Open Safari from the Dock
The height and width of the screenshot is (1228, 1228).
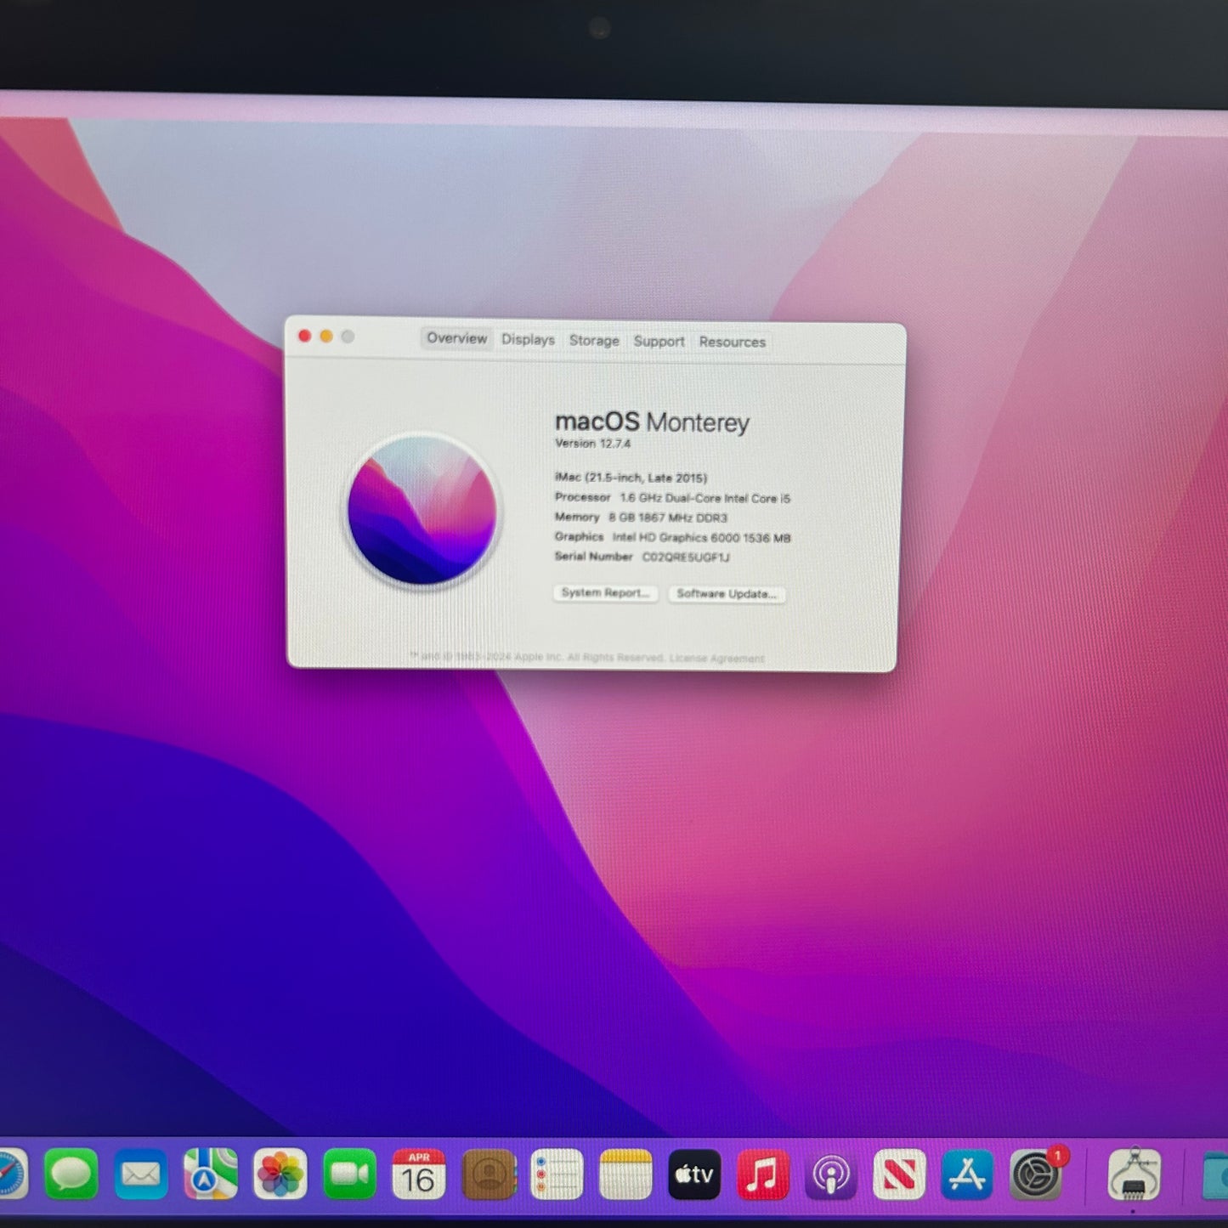click(x=10, y=1174)
